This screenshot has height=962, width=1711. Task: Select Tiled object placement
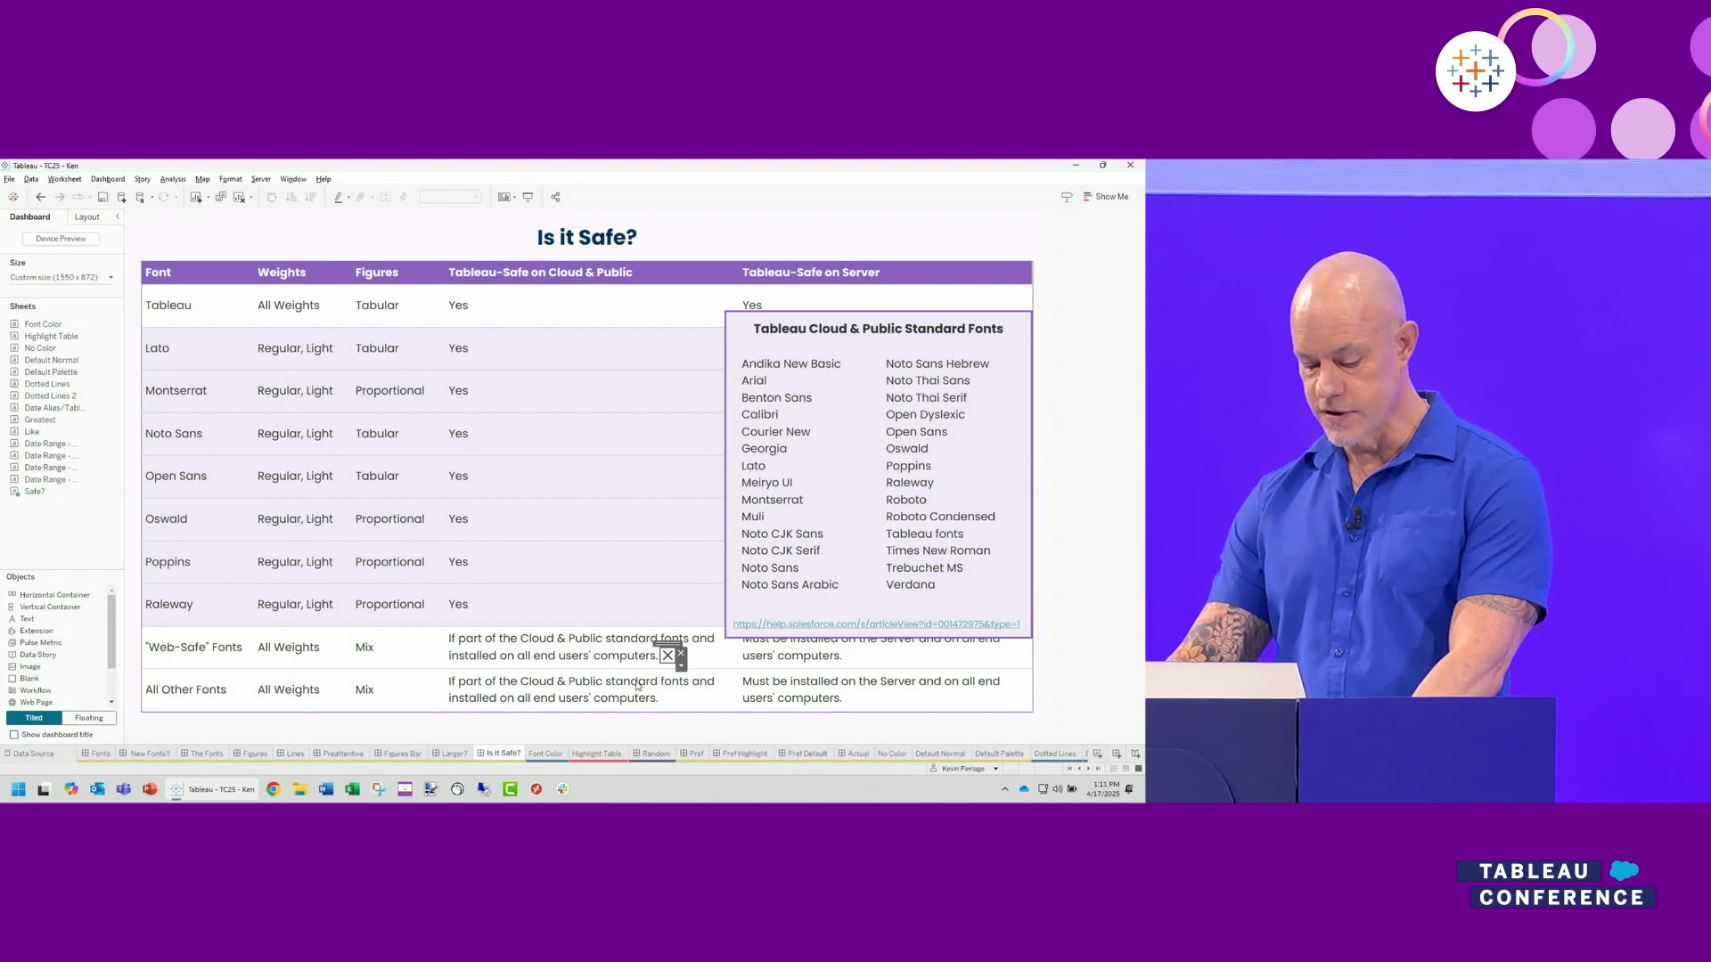(34, 718)
